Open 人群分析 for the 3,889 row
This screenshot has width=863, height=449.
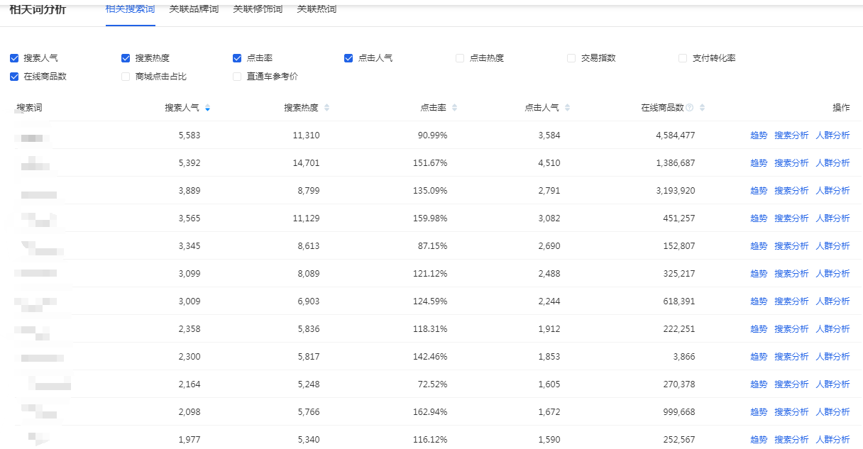pyautogui.click(x=832, y=191)
